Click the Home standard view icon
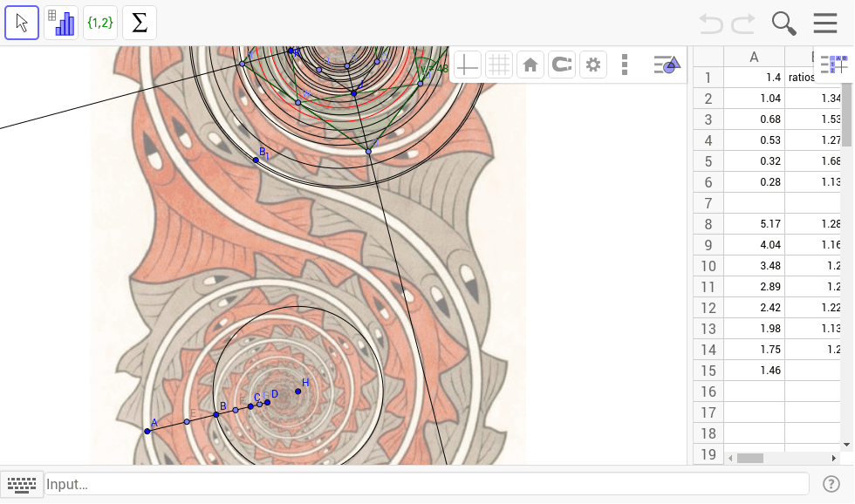Screen dimensions: 855x504 click(x=530, y=65)
